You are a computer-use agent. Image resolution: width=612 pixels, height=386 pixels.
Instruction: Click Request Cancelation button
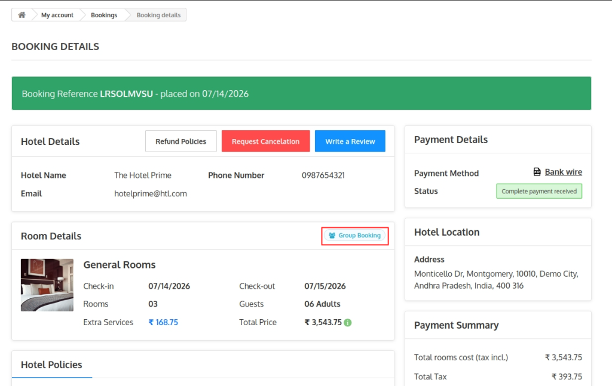(x=265, y=141)
